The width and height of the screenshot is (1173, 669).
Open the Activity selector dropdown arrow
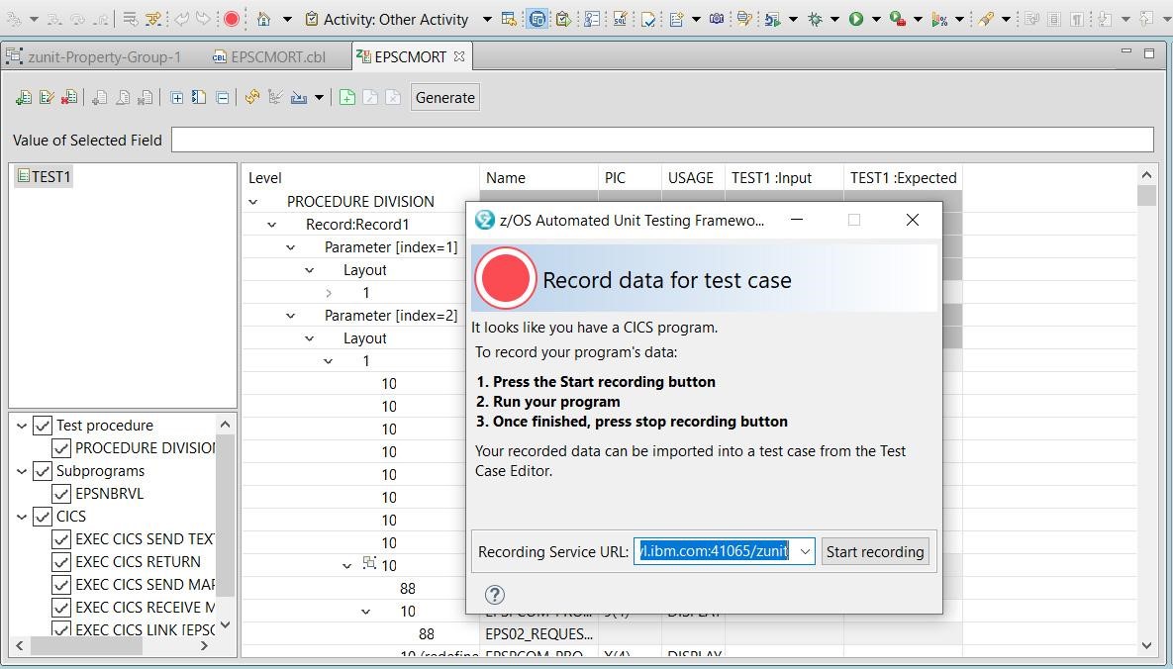pos(487,20)
